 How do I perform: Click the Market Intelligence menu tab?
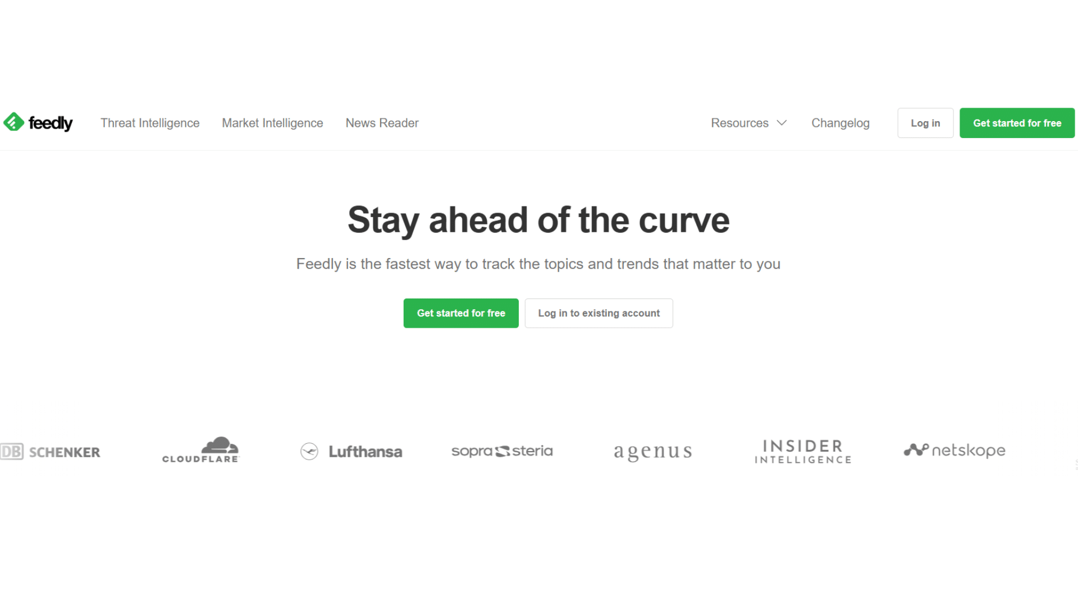tap(272, 123)
